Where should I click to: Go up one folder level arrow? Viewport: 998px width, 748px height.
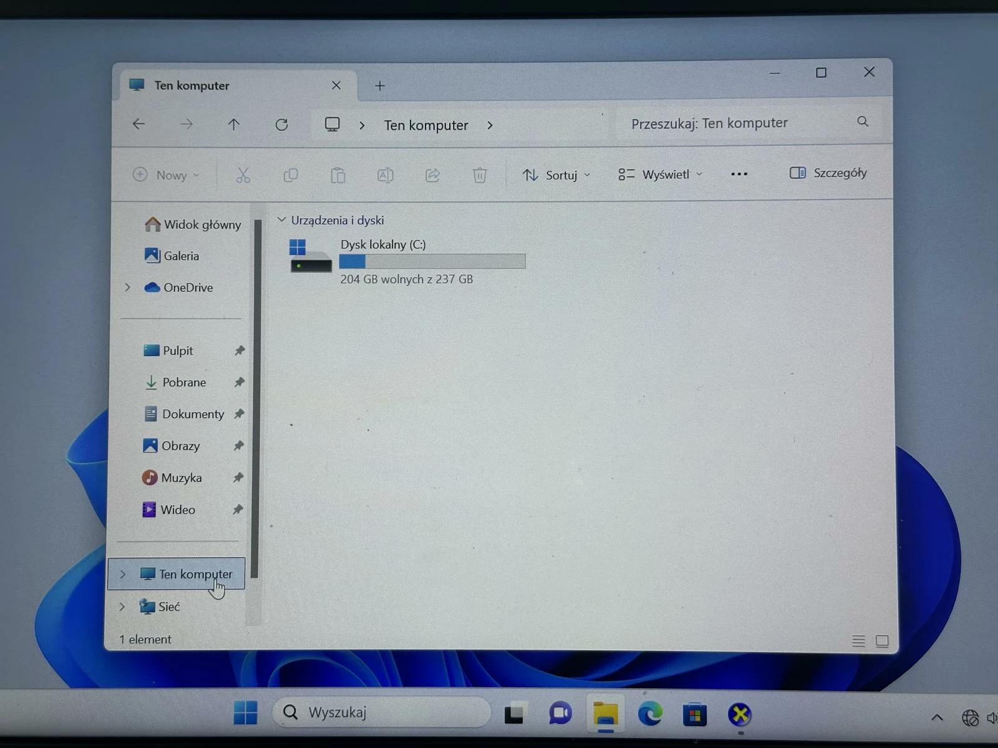(234, 125)
